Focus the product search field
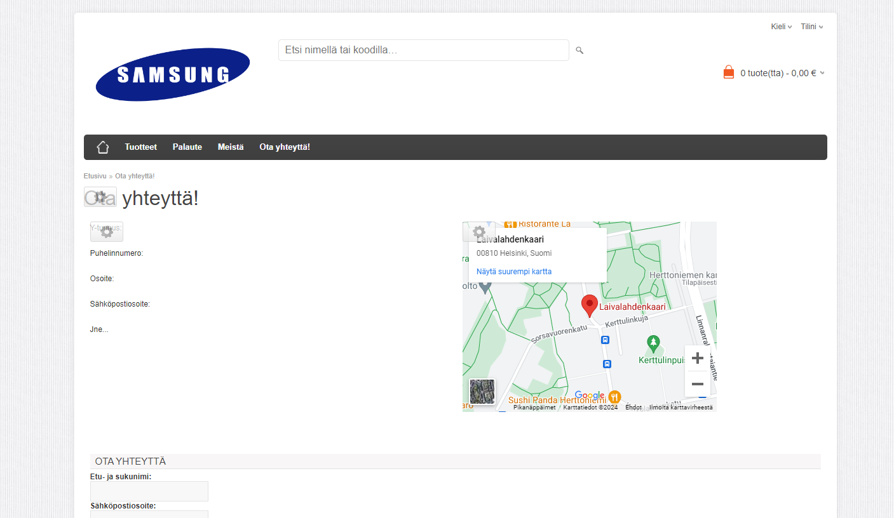Screen dimensions: 894x518 coord(424,50)
